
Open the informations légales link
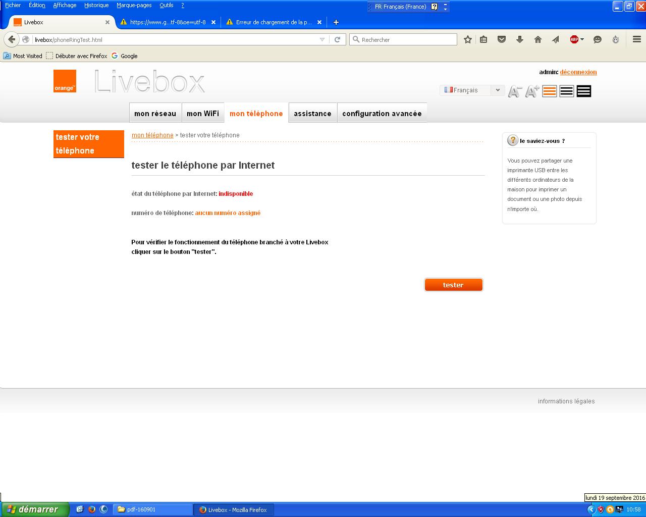566,401
